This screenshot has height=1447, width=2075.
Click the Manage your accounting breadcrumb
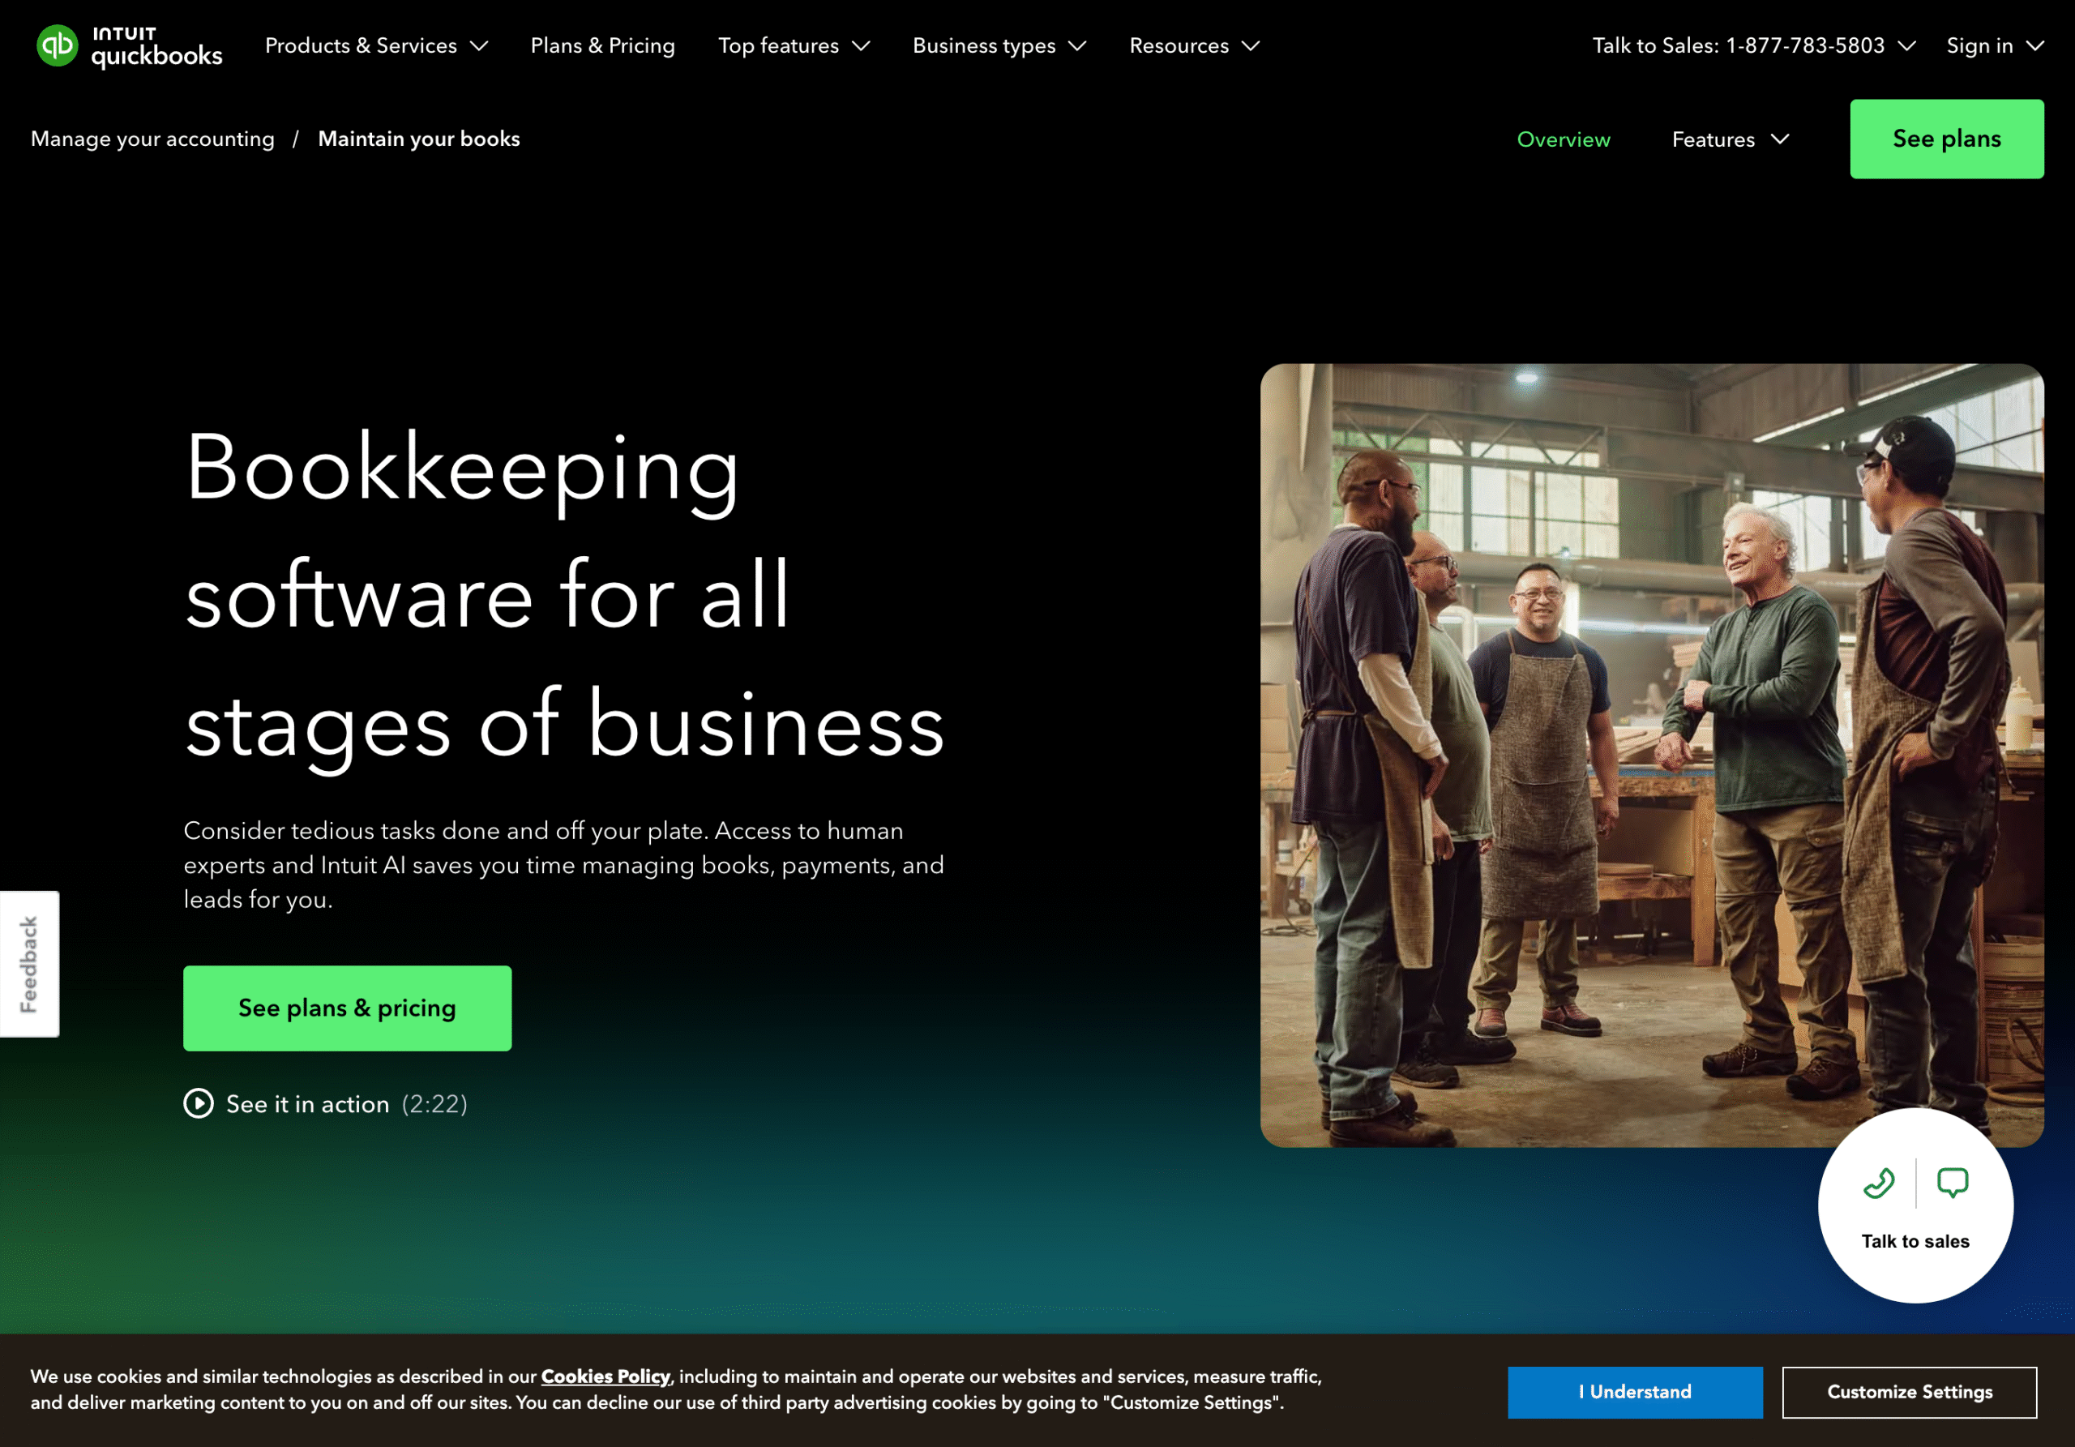tap(152, 139)
